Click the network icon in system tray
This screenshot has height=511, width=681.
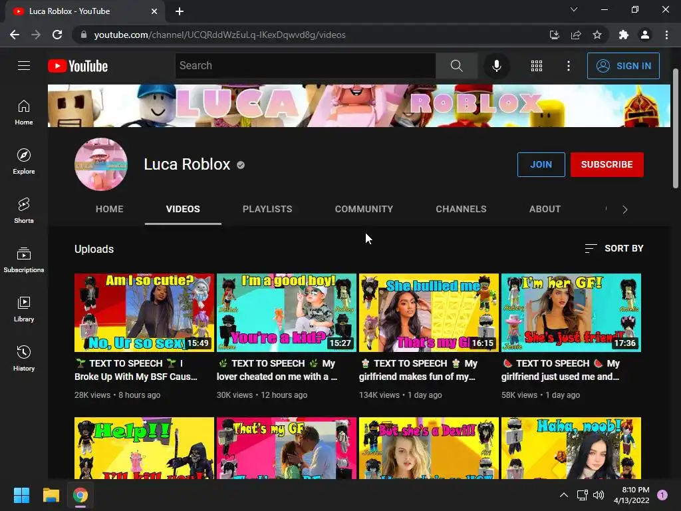[582, 495]
